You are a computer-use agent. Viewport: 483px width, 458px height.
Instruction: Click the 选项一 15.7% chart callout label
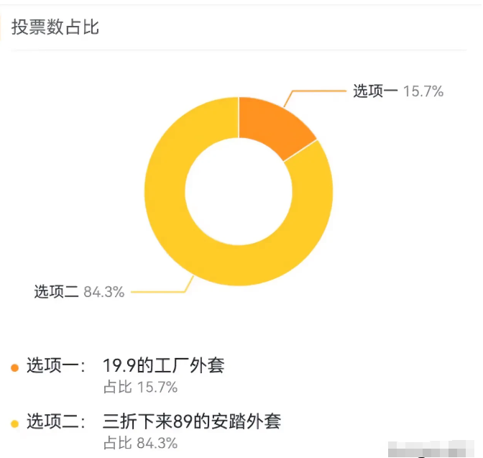(x=398, y=91)
